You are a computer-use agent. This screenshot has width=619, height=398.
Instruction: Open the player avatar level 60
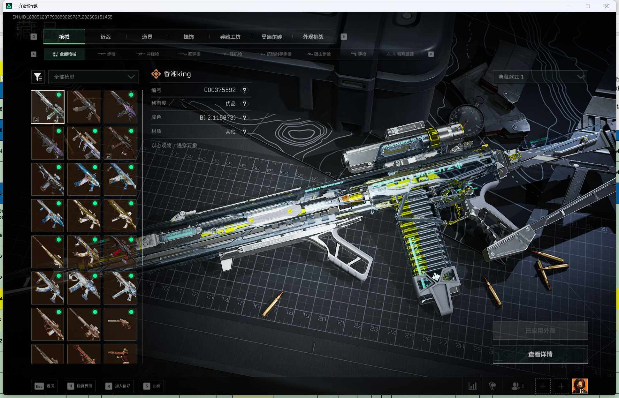pos(580,386)
